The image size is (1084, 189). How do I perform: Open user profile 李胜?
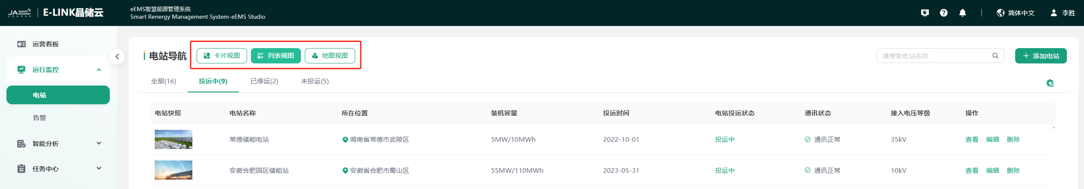(x=1063, y=13)
